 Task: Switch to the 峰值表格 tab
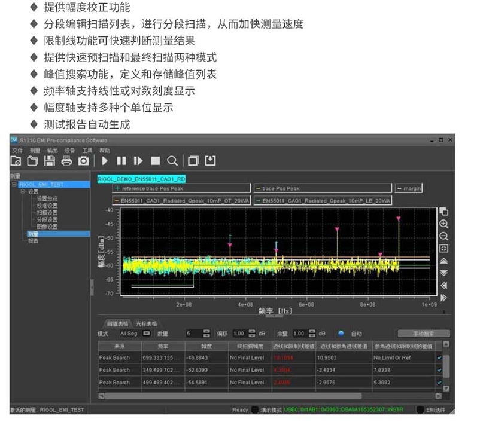(x=117, y=323)
